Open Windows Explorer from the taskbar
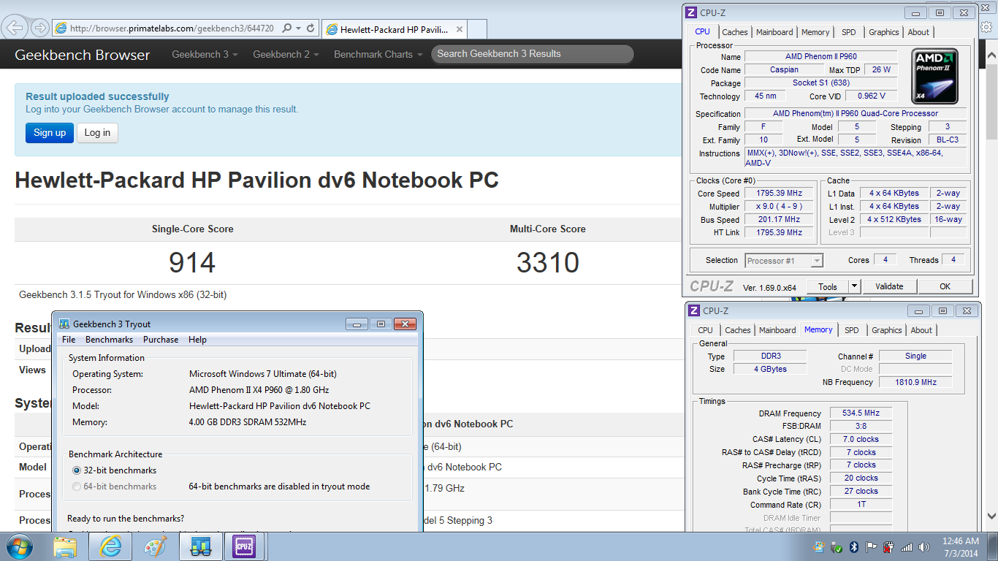The height and width of the screenshot is (561, 998). tap(65, 546)
